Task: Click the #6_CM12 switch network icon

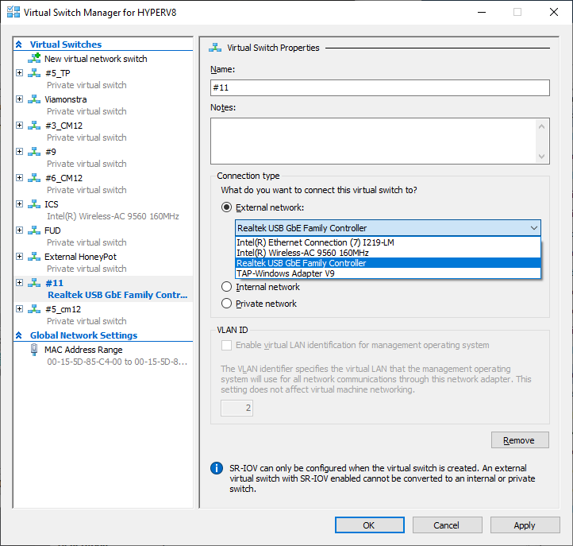Action: (34, 178)
